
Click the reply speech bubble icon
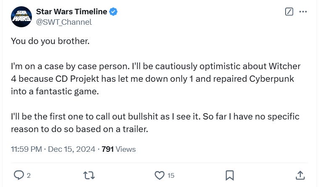coord(18,175)
